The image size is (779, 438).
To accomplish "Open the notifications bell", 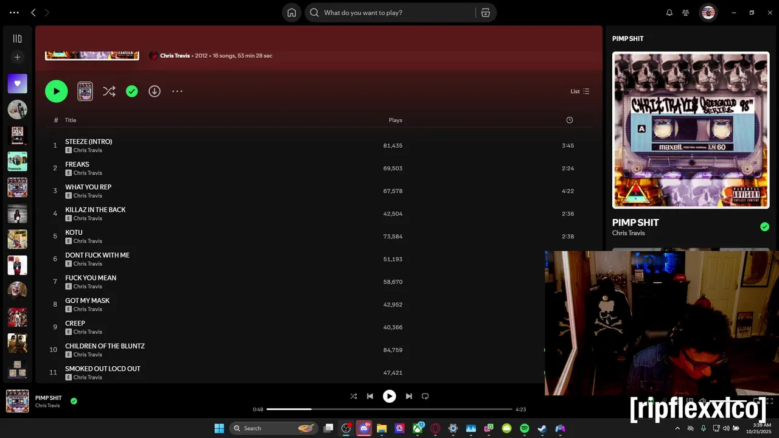I will (669, 12).
